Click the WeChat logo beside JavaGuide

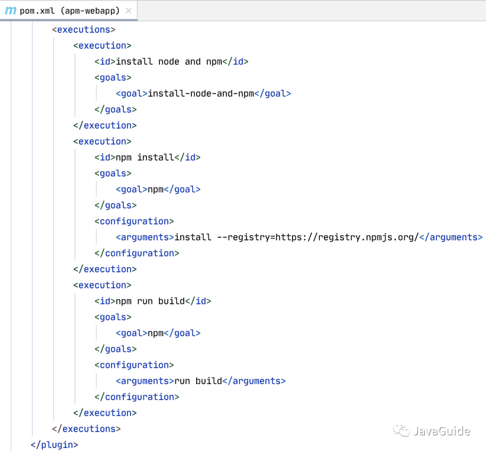coord(402,431)
